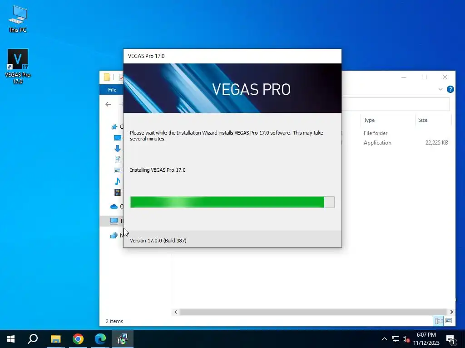Select OneDrive cloud icon in Explorer sidebar
The width and height of the screenshot is (465, 348).
click(114, 207)
